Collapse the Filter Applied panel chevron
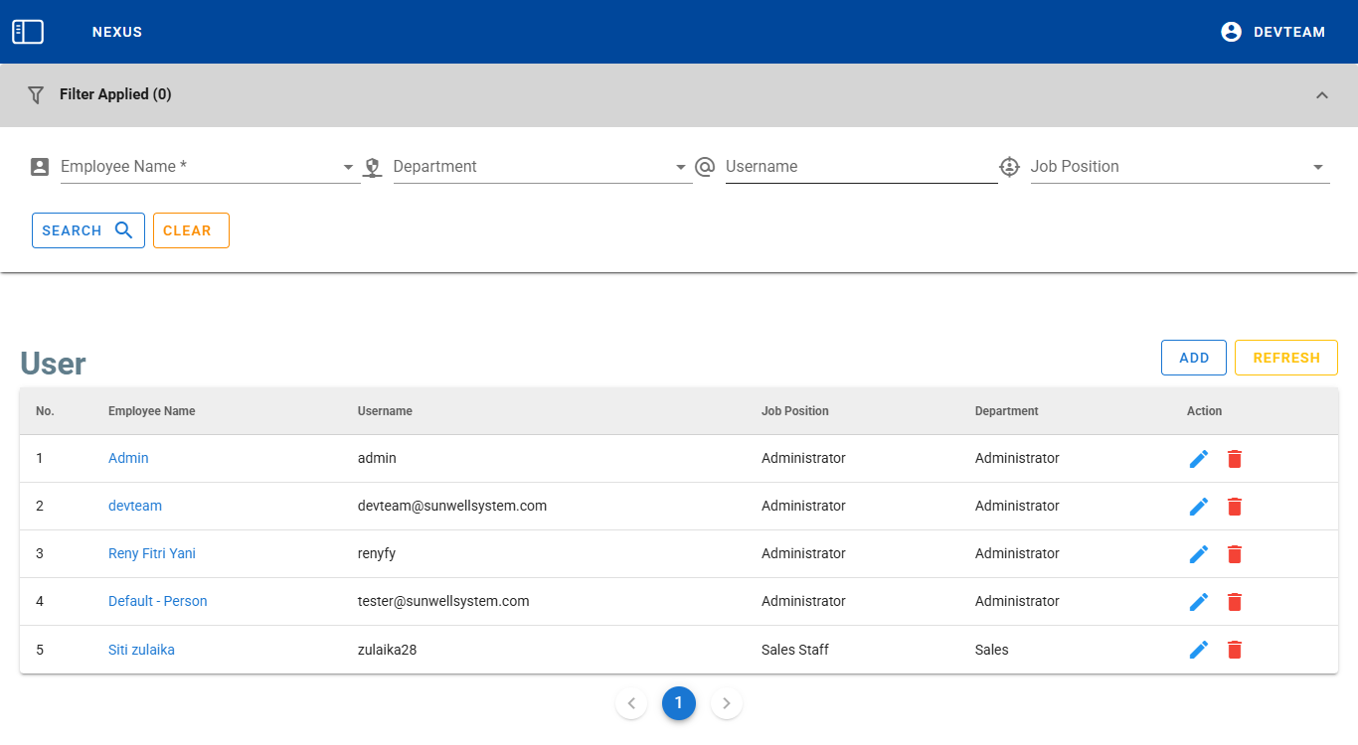Image resolution: width=1358 pixels, height=745 pixels. (1321, 95)
